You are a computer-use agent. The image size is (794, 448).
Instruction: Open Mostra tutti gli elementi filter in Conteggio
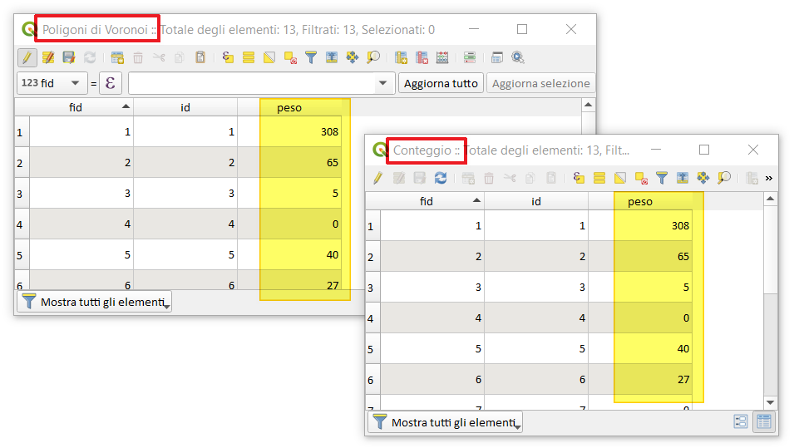click(x=444, y=422)
